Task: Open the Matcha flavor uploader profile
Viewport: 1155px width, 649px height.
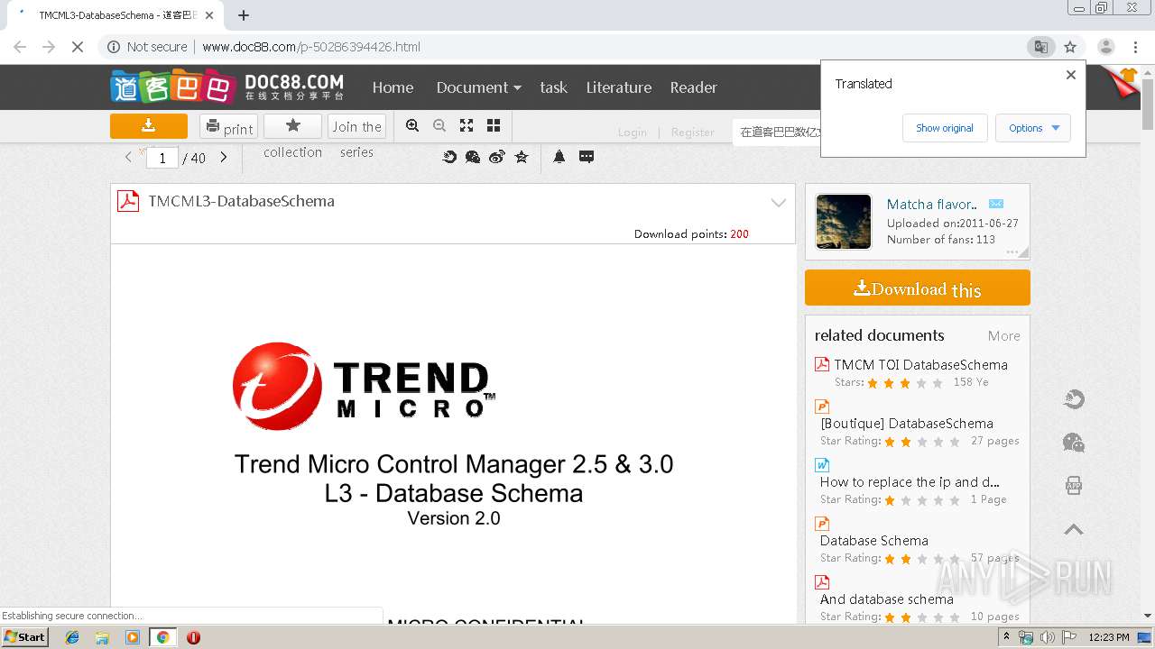Action: tap(931, 205)
